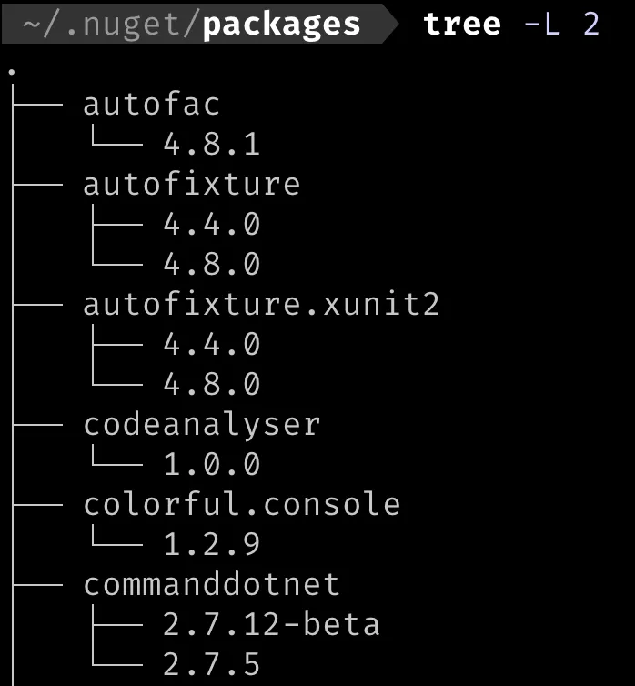The image size is (635, 686).
Task: Click the -L 2 argument
Action: click(562, 23)
